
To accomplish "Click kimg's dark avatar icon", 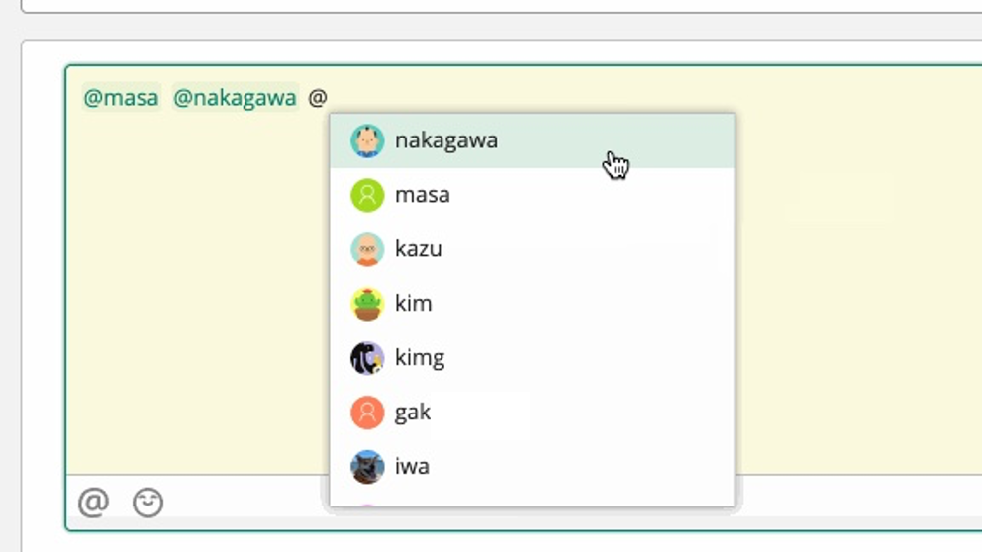I will coord(367,358).
